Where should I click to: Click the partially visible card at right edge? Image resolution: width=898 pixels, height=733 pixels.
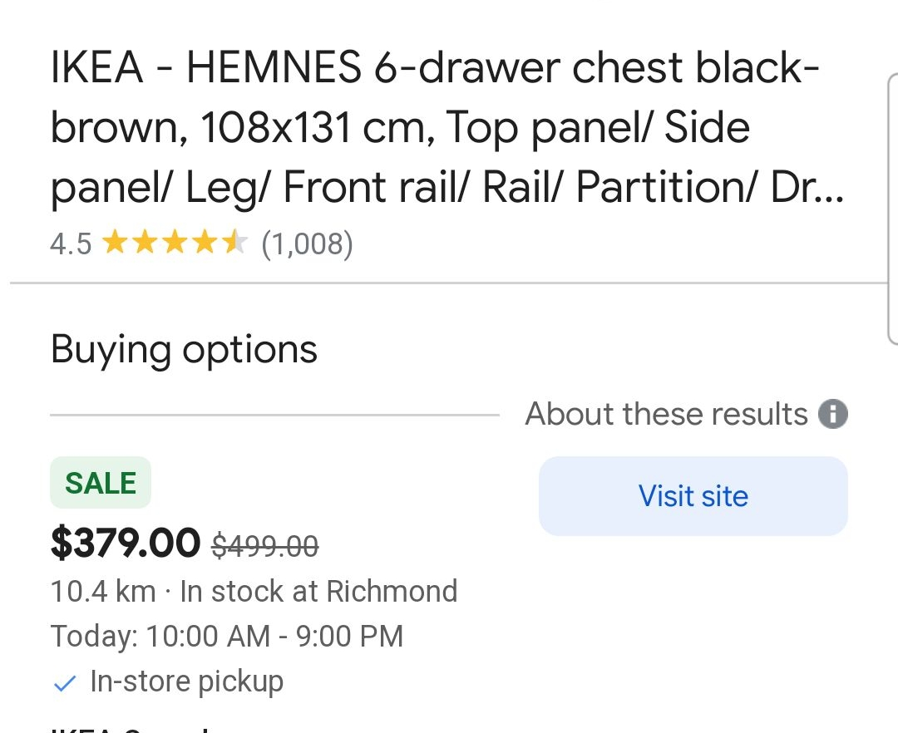pos(892,209)
